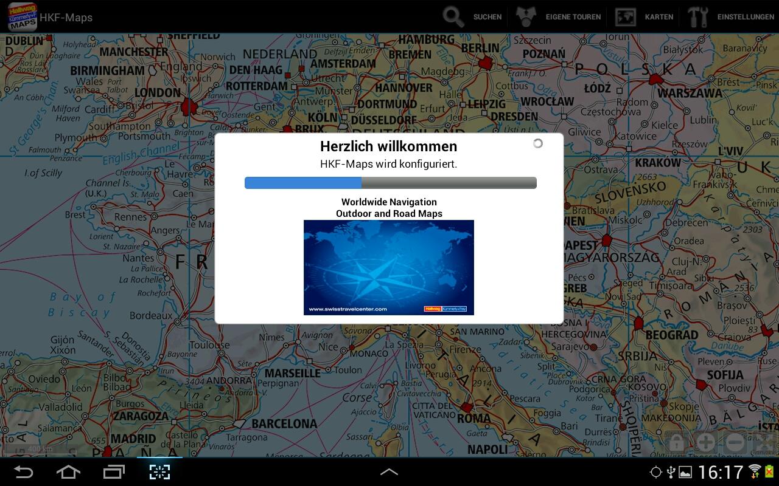Screen dimensions: 779x486
Task: Tap the Wi-Fi signal icon
Action: point(755,471)
